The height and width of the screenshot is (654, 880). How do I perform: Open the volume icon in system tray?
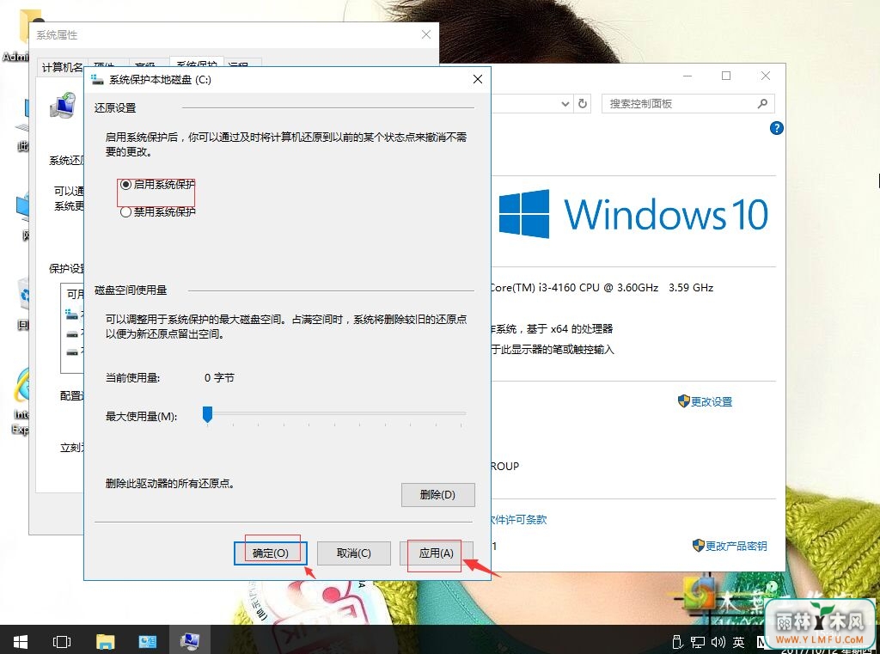click(718, 642)
